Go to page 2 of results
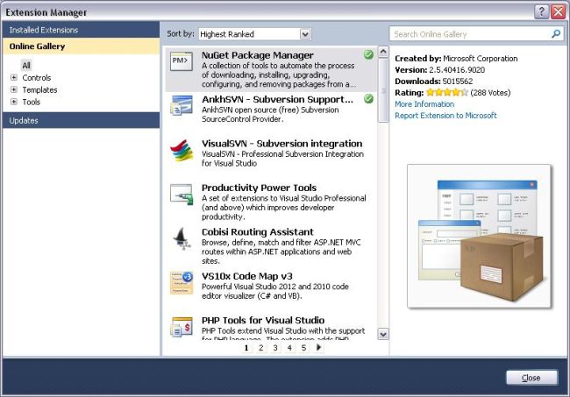570x397 pixels. (x=260, y=348)
